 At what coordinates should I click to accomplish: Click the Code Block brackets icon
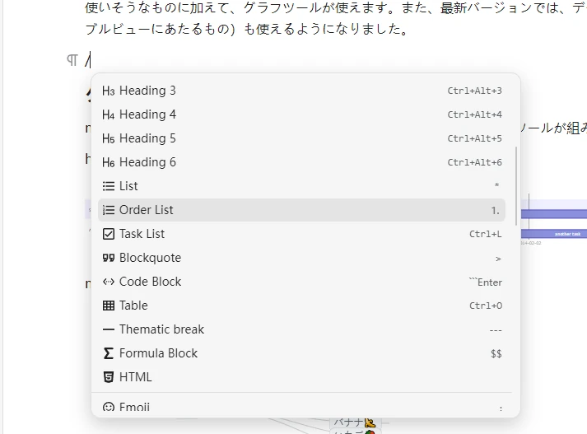click(x=109, y=282)
